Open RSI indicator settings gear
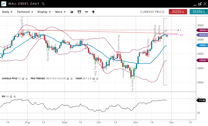208x126 pixels. tap(11, 96)
